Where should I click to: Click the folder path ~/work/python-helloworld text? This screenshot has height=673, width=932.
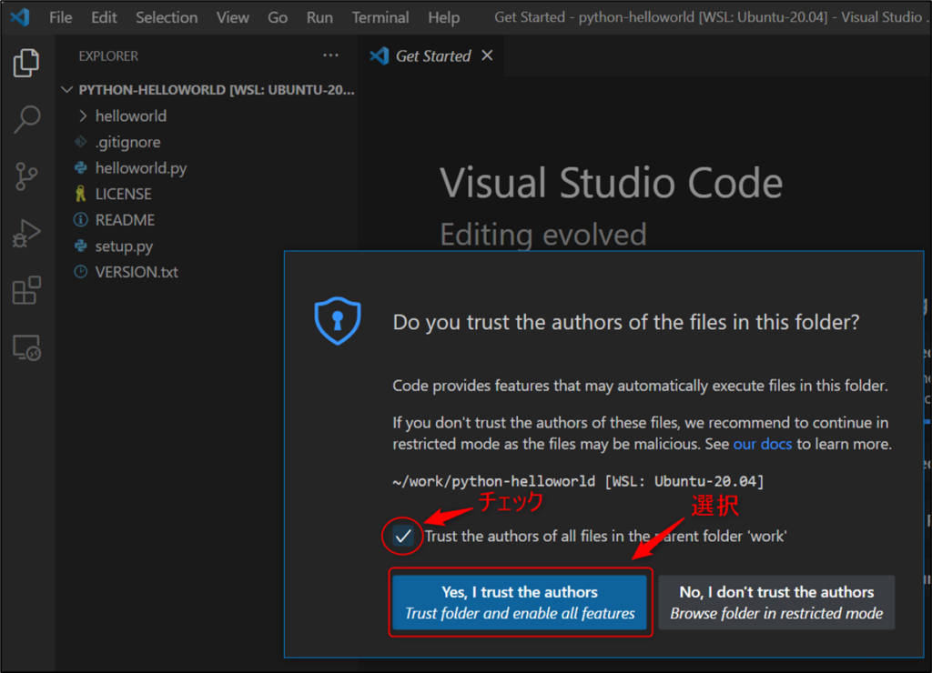(578, 481)
